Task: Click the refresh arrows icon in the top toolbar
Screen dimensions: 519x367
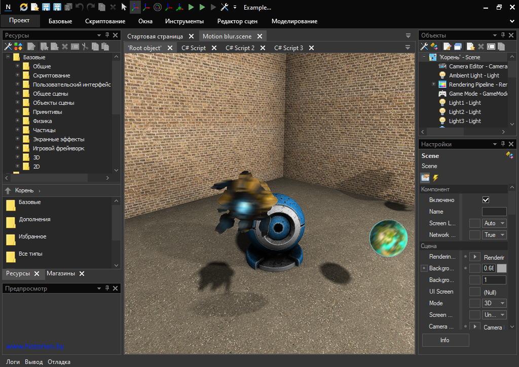Action: click(24, 8)
